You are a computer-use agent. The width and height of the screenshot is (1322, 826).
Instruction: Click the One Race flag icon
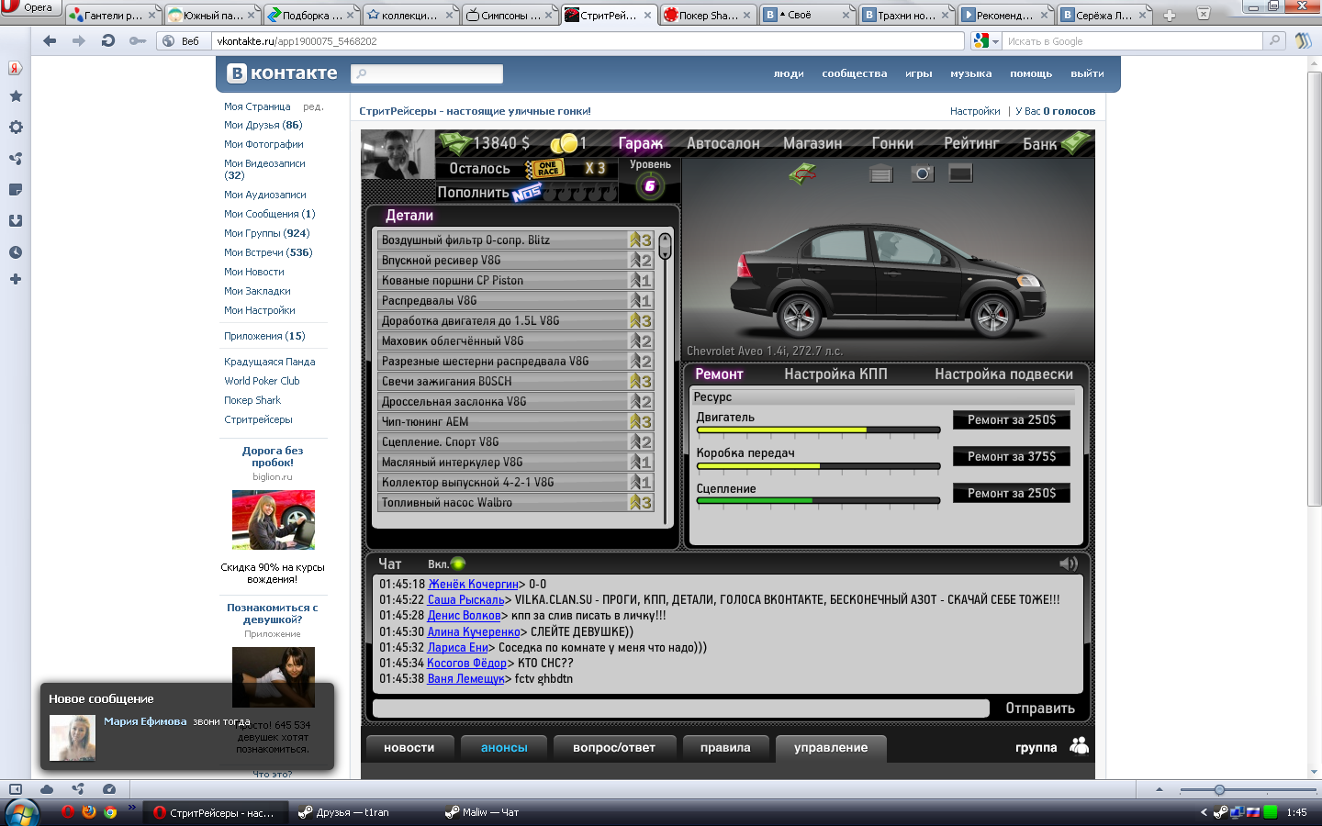click(x=545, y=169)
